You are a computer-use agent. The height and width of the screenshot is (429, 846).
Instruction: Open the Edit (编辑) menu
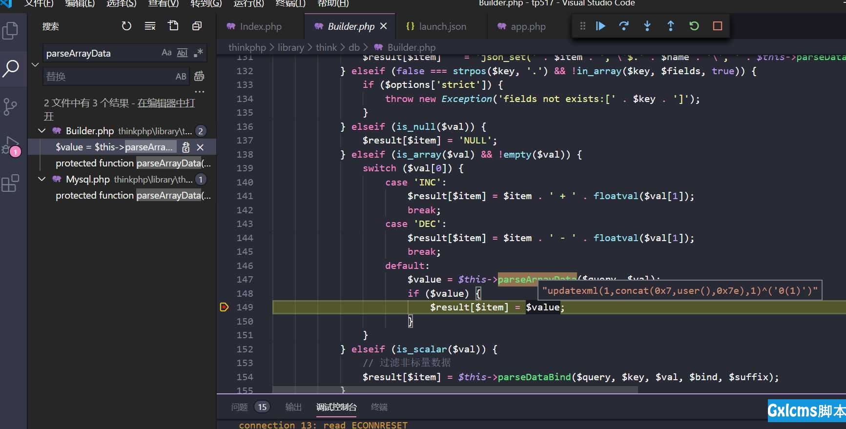click(x=80, y=3)
